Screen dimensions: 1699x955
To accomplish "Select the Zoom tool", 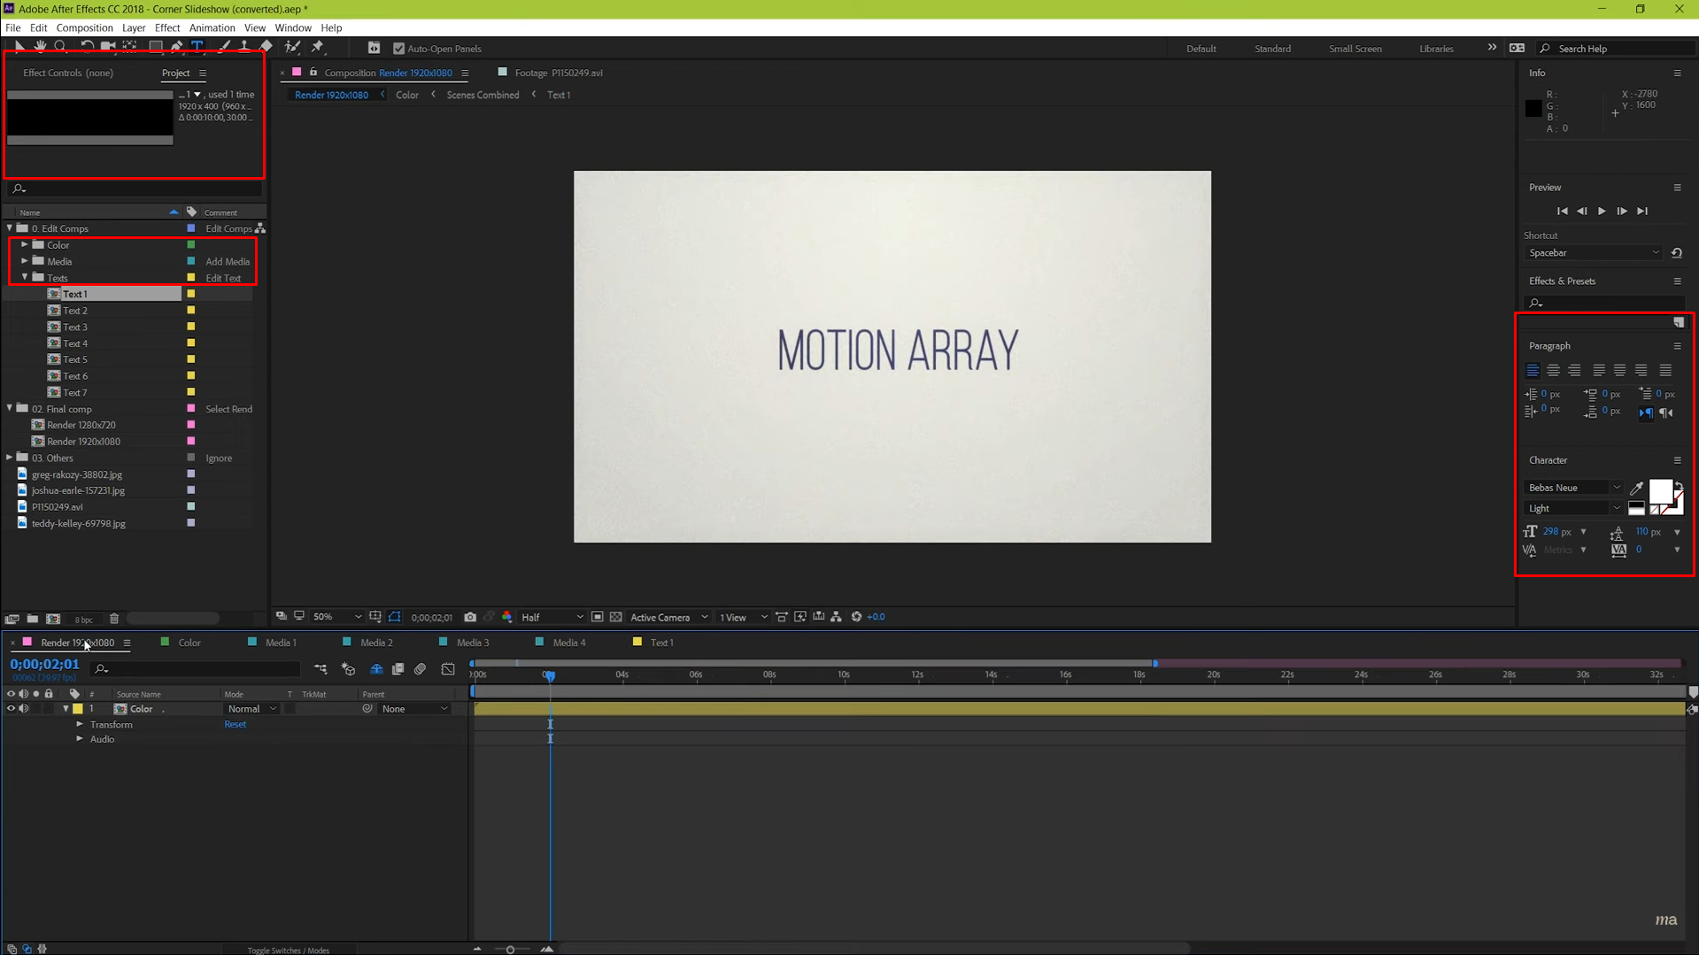I will (x=60, y=47).
